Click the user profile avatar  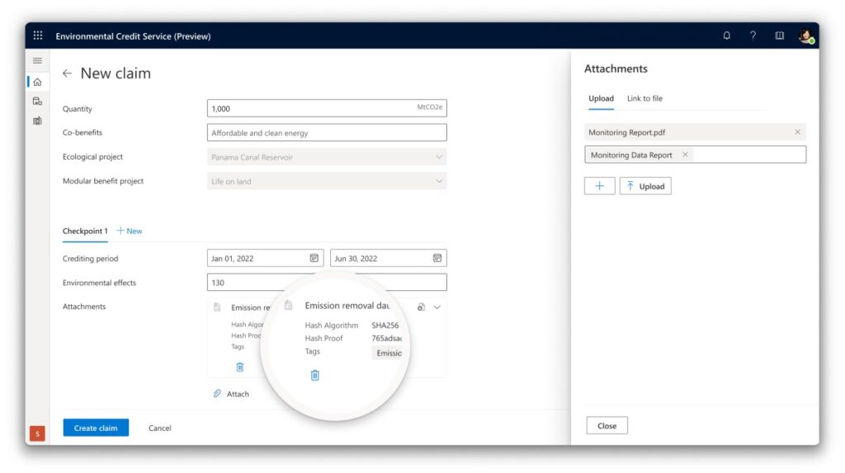[805, 35]
